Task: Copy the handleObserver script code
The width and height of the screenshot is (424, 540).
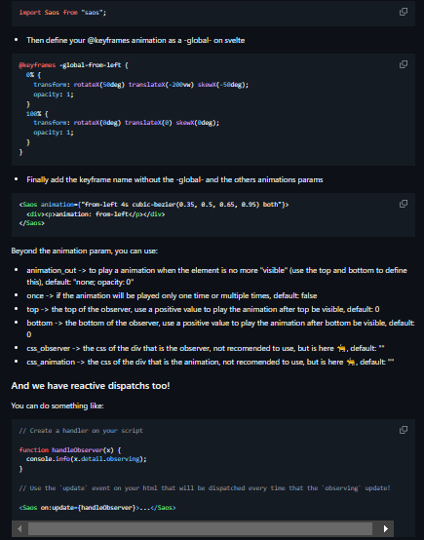Action: tap(403, 430)
